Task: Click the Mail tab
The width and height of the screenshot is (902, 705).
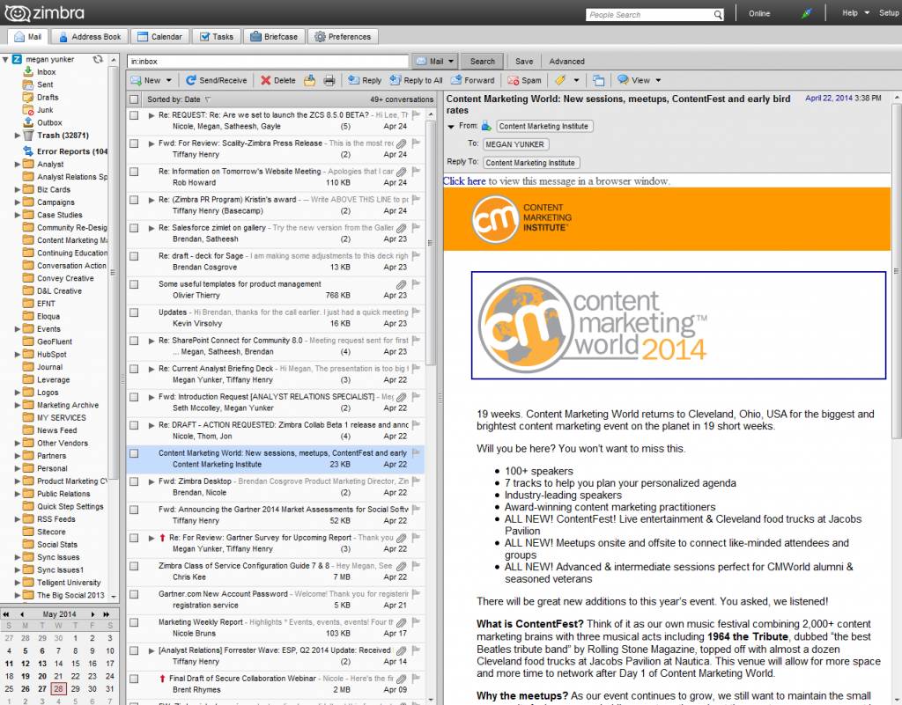Action: 27,37
